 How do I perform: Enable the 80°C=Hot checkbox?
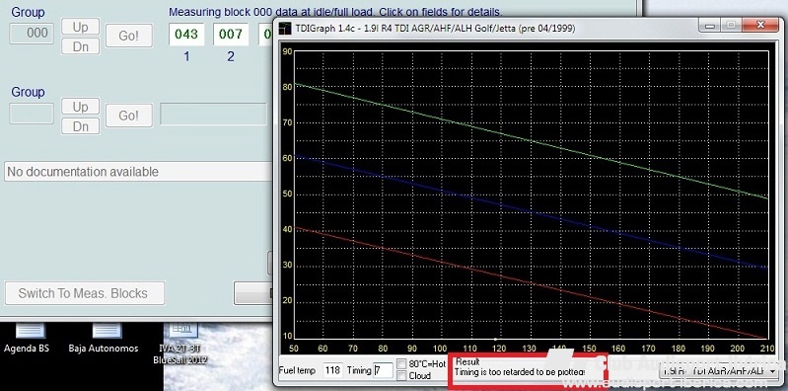click(x=401, y=363)
